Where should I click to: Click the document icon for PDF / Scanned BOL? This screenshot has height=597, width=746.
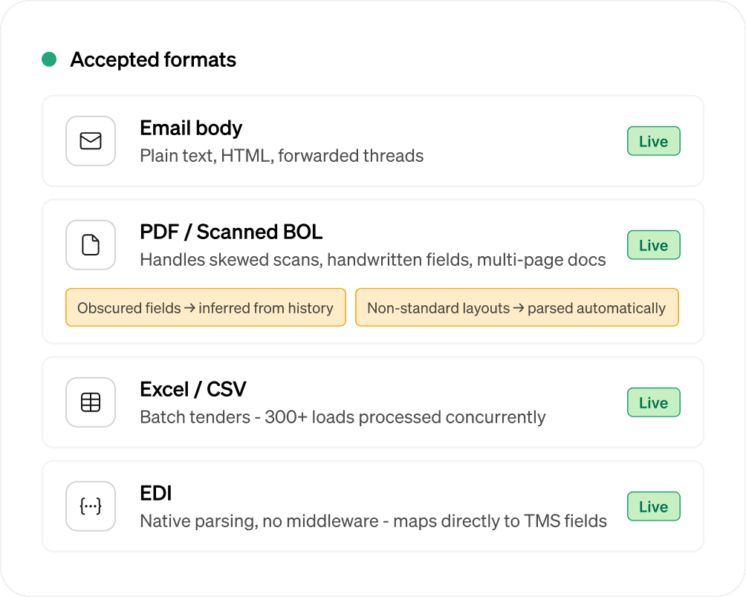point(91,245)
